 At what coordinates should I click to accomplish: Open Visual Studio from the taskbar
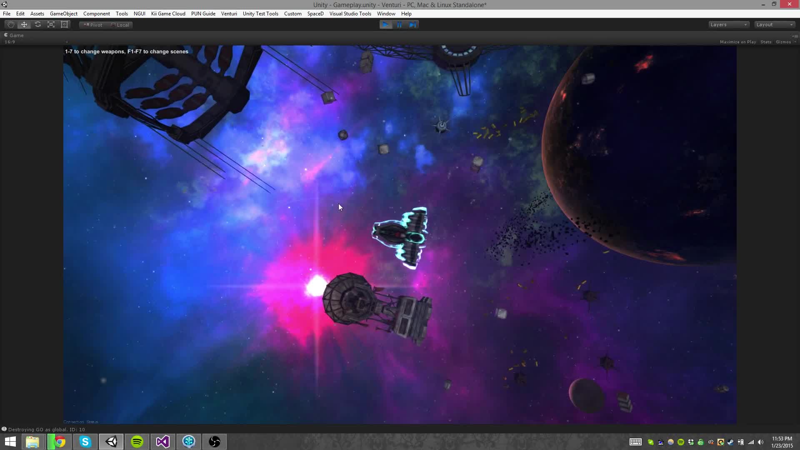tap(162, 441)
